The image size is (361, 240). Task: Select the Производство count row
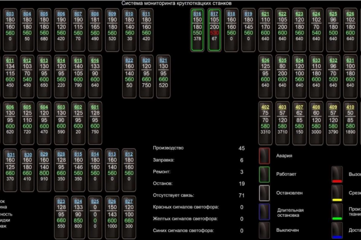[x=199, y=148]
